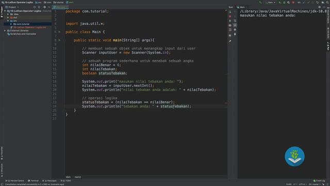Open the Ant Build tab on the right stripe

tap(328, 33)
